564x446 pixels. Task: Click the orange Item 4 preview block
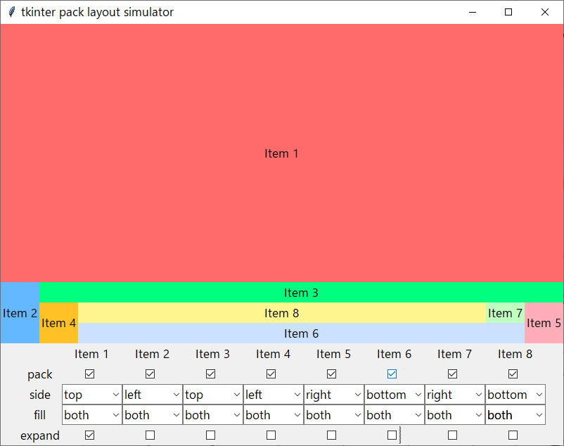coord(58,323)
